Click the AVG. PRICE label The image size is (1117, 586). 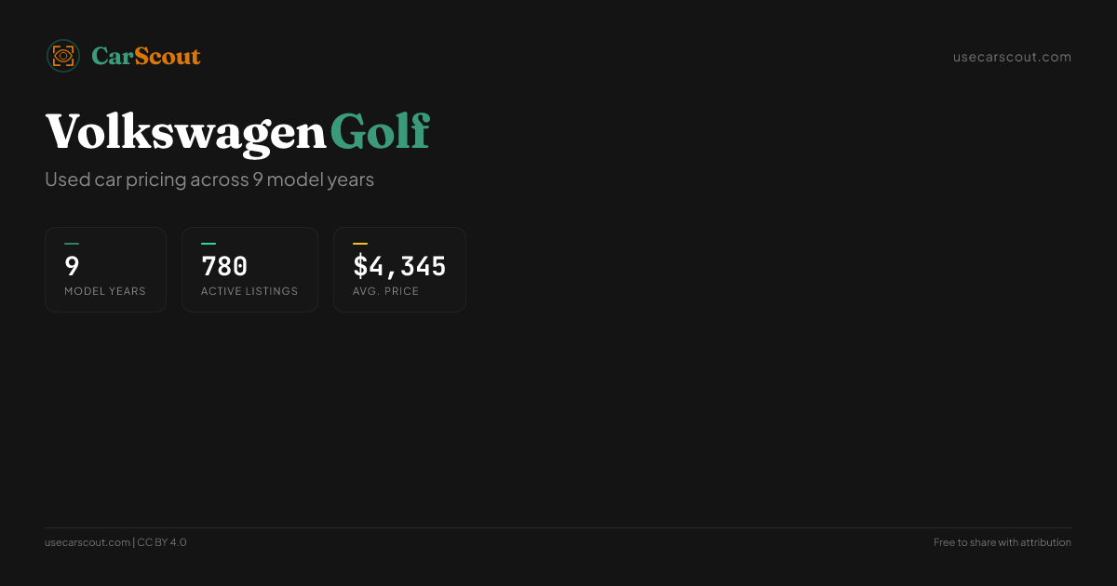(x=385, y=291)
